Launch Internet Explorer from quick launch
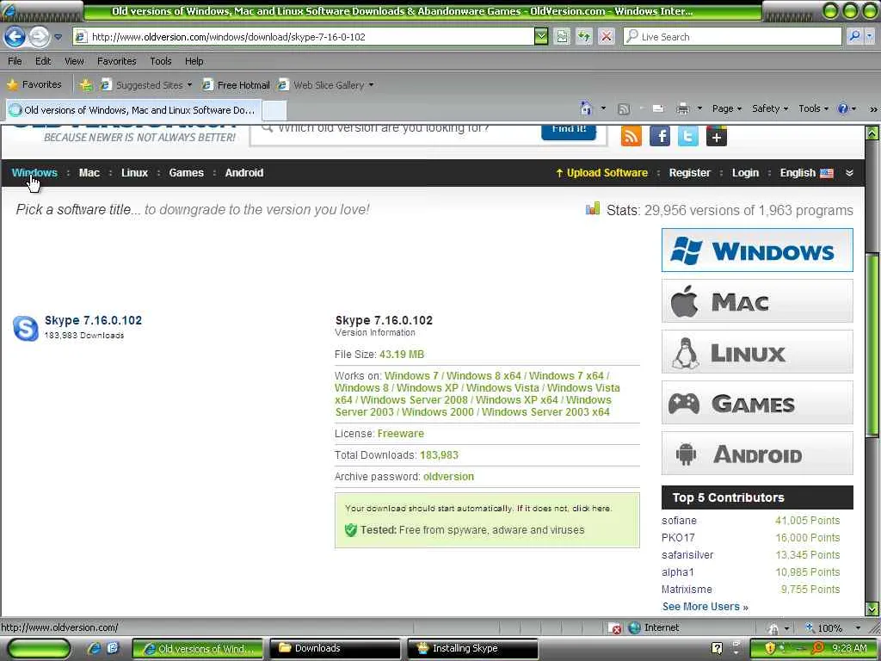 (94, 648)
